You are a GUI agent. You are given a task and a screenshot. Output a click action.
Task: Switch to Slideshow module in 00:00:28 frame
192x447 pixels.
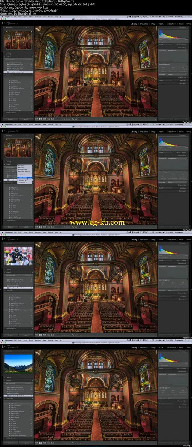point(171,132)
